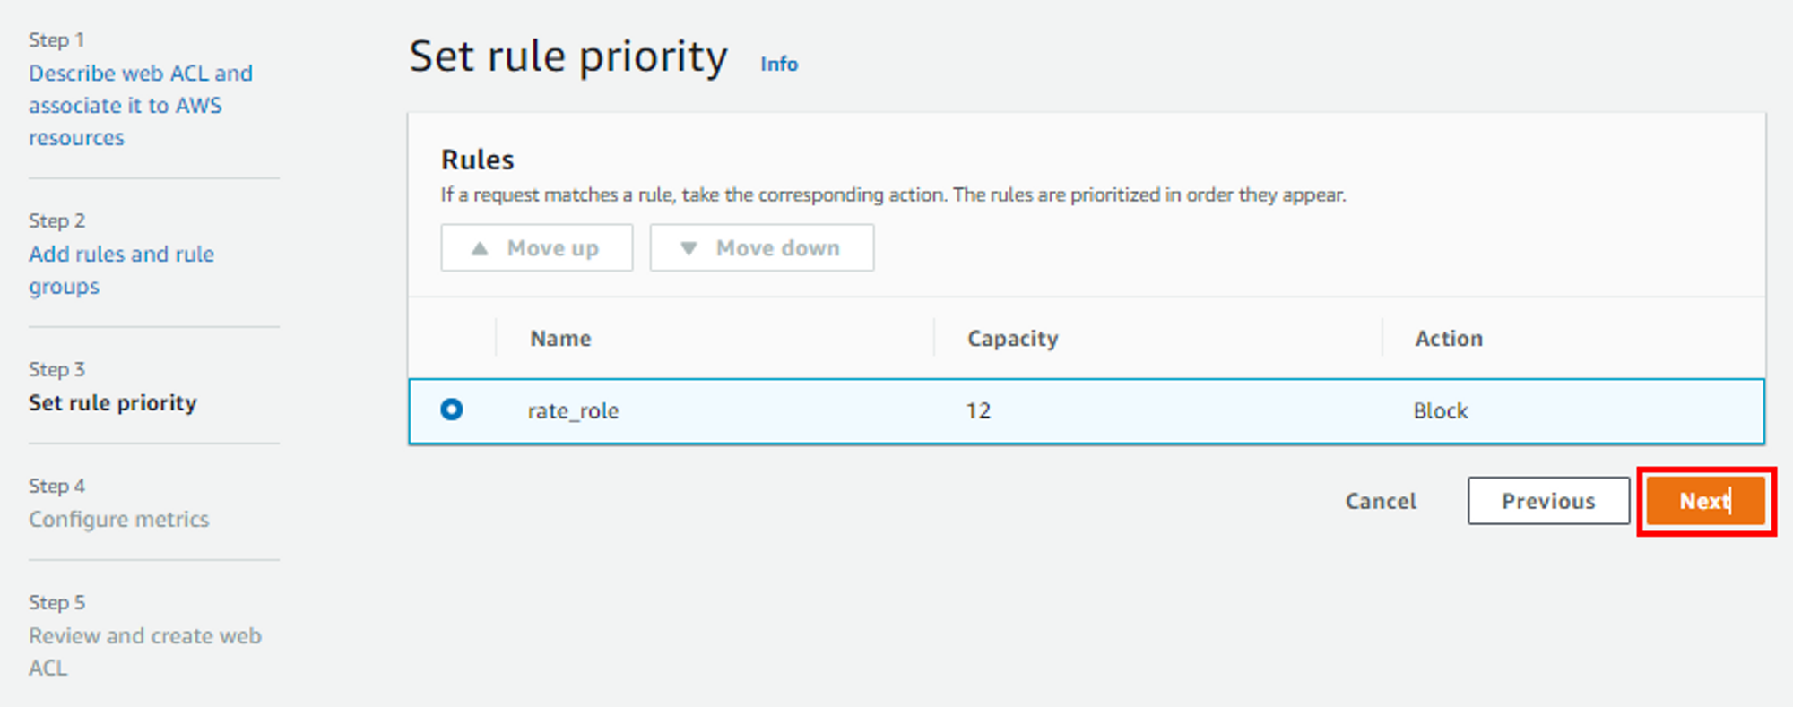The height and width of the screenshot is (707, 1793).
Task: Select the rate_role rule radio button
Action: pyautogui.click(x=452, y=410)
